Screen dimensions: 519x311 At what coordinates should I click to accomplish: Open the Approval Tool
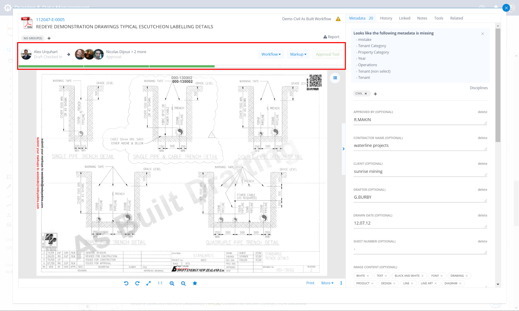tap(327, 54)
